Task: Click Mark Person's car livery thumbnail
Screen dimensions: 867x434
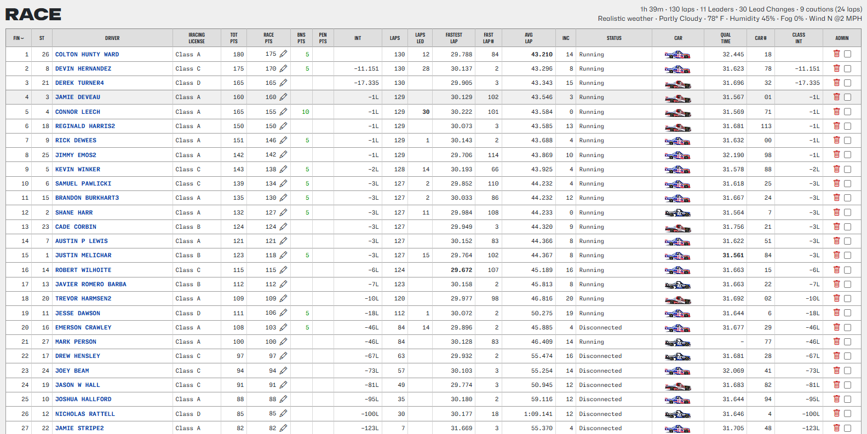Action: [677, 342]
